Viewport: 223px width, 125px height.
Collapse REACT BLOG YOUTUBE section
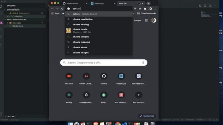pyautogui.click(x=16, y=19)
